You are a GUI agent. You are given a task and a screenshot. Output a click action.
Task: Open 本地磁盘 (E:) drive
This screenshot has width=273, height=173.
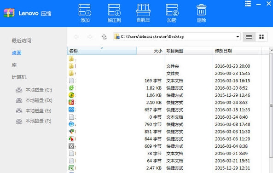point(38,111)
